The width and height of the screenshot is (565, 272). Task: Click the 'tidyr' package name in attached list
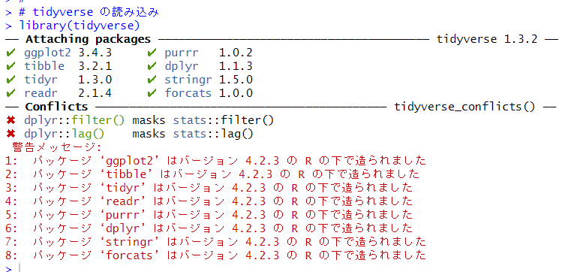[41, 80]
